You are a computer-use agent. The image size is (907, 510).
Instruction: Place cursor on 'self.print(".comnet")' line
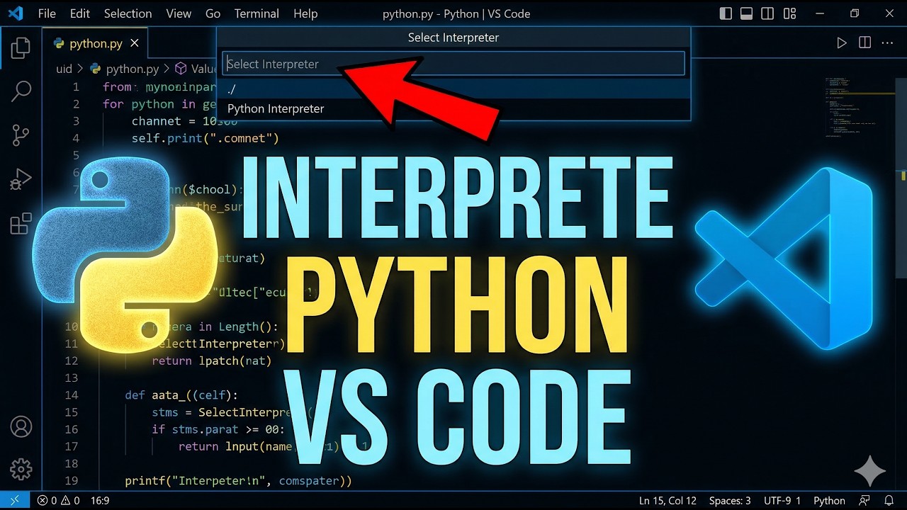205,138
